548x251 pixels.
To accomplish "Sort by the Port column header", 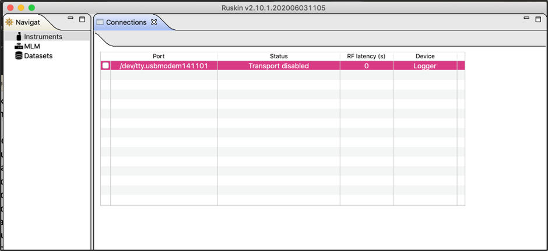I will tap(159, 56).
